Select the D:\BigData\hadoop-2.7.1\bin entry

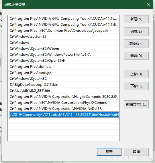click(64, 85)
